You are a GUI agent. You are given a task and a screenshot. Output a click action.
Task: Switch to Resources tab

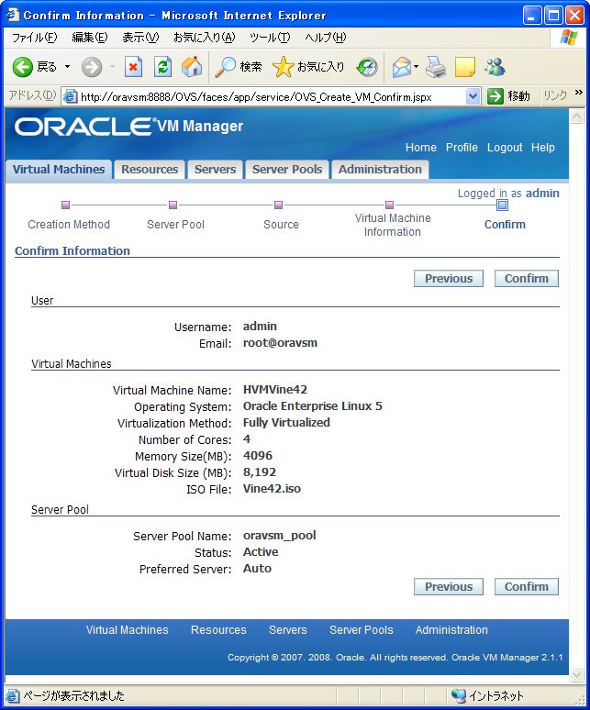point(150,170)
